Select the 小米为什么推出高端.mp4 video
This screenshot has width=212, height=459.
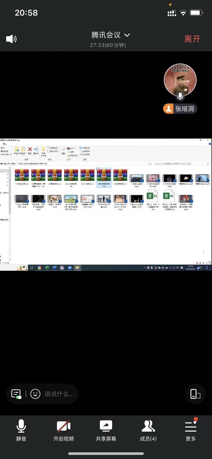click(137, 201)
